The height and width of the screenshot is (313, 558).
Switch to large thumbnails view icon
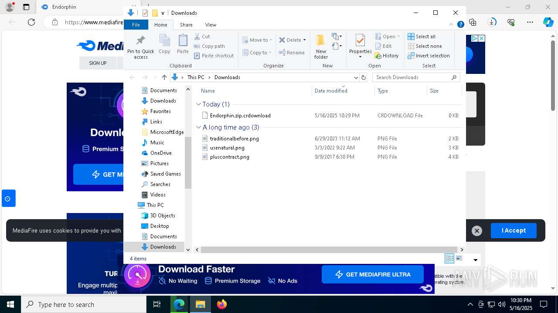click(x=459, y=258)
